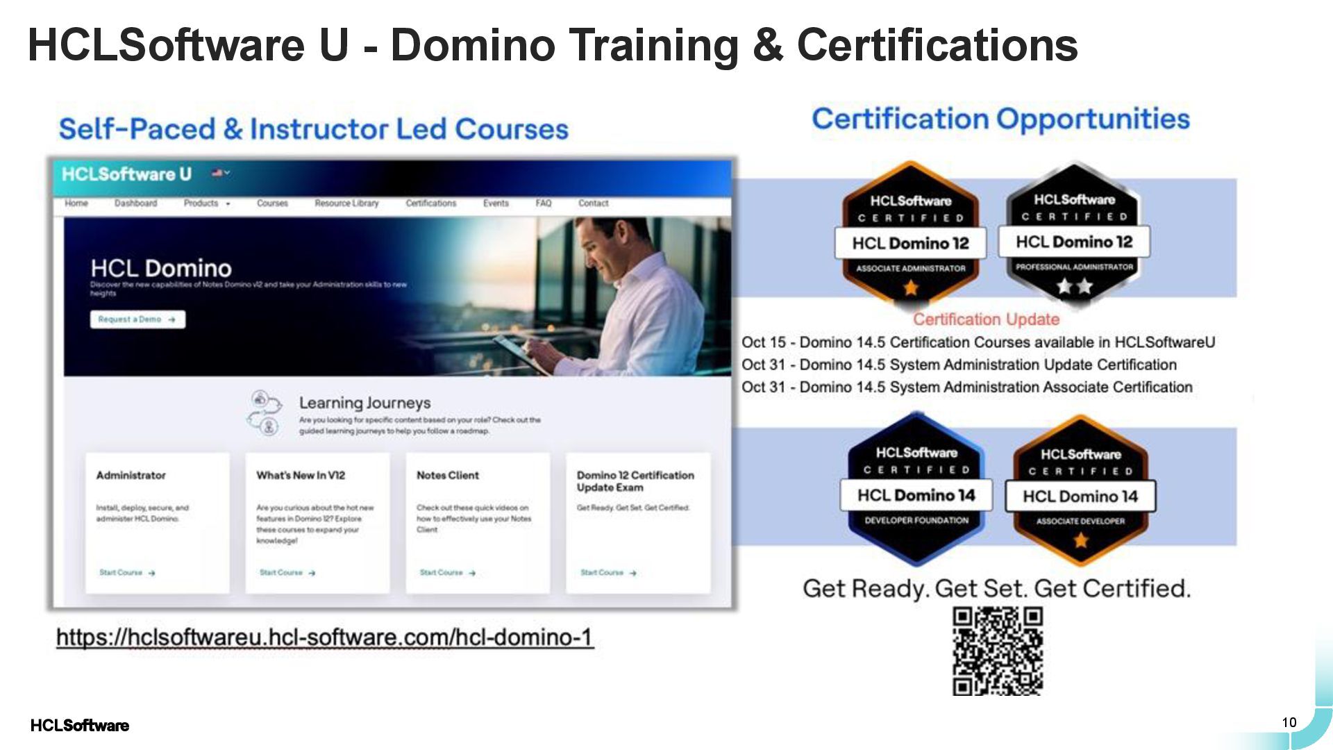Open the Courses menu item
1333x750 pixels.
pyautogui.click(x=272, y=203)
